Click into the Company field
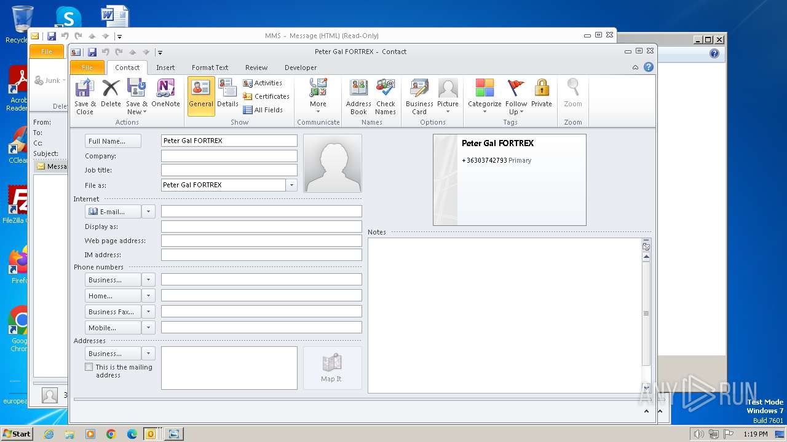Image resolution: width=787 pixels, height=442 pixels. tap(229, 156)
